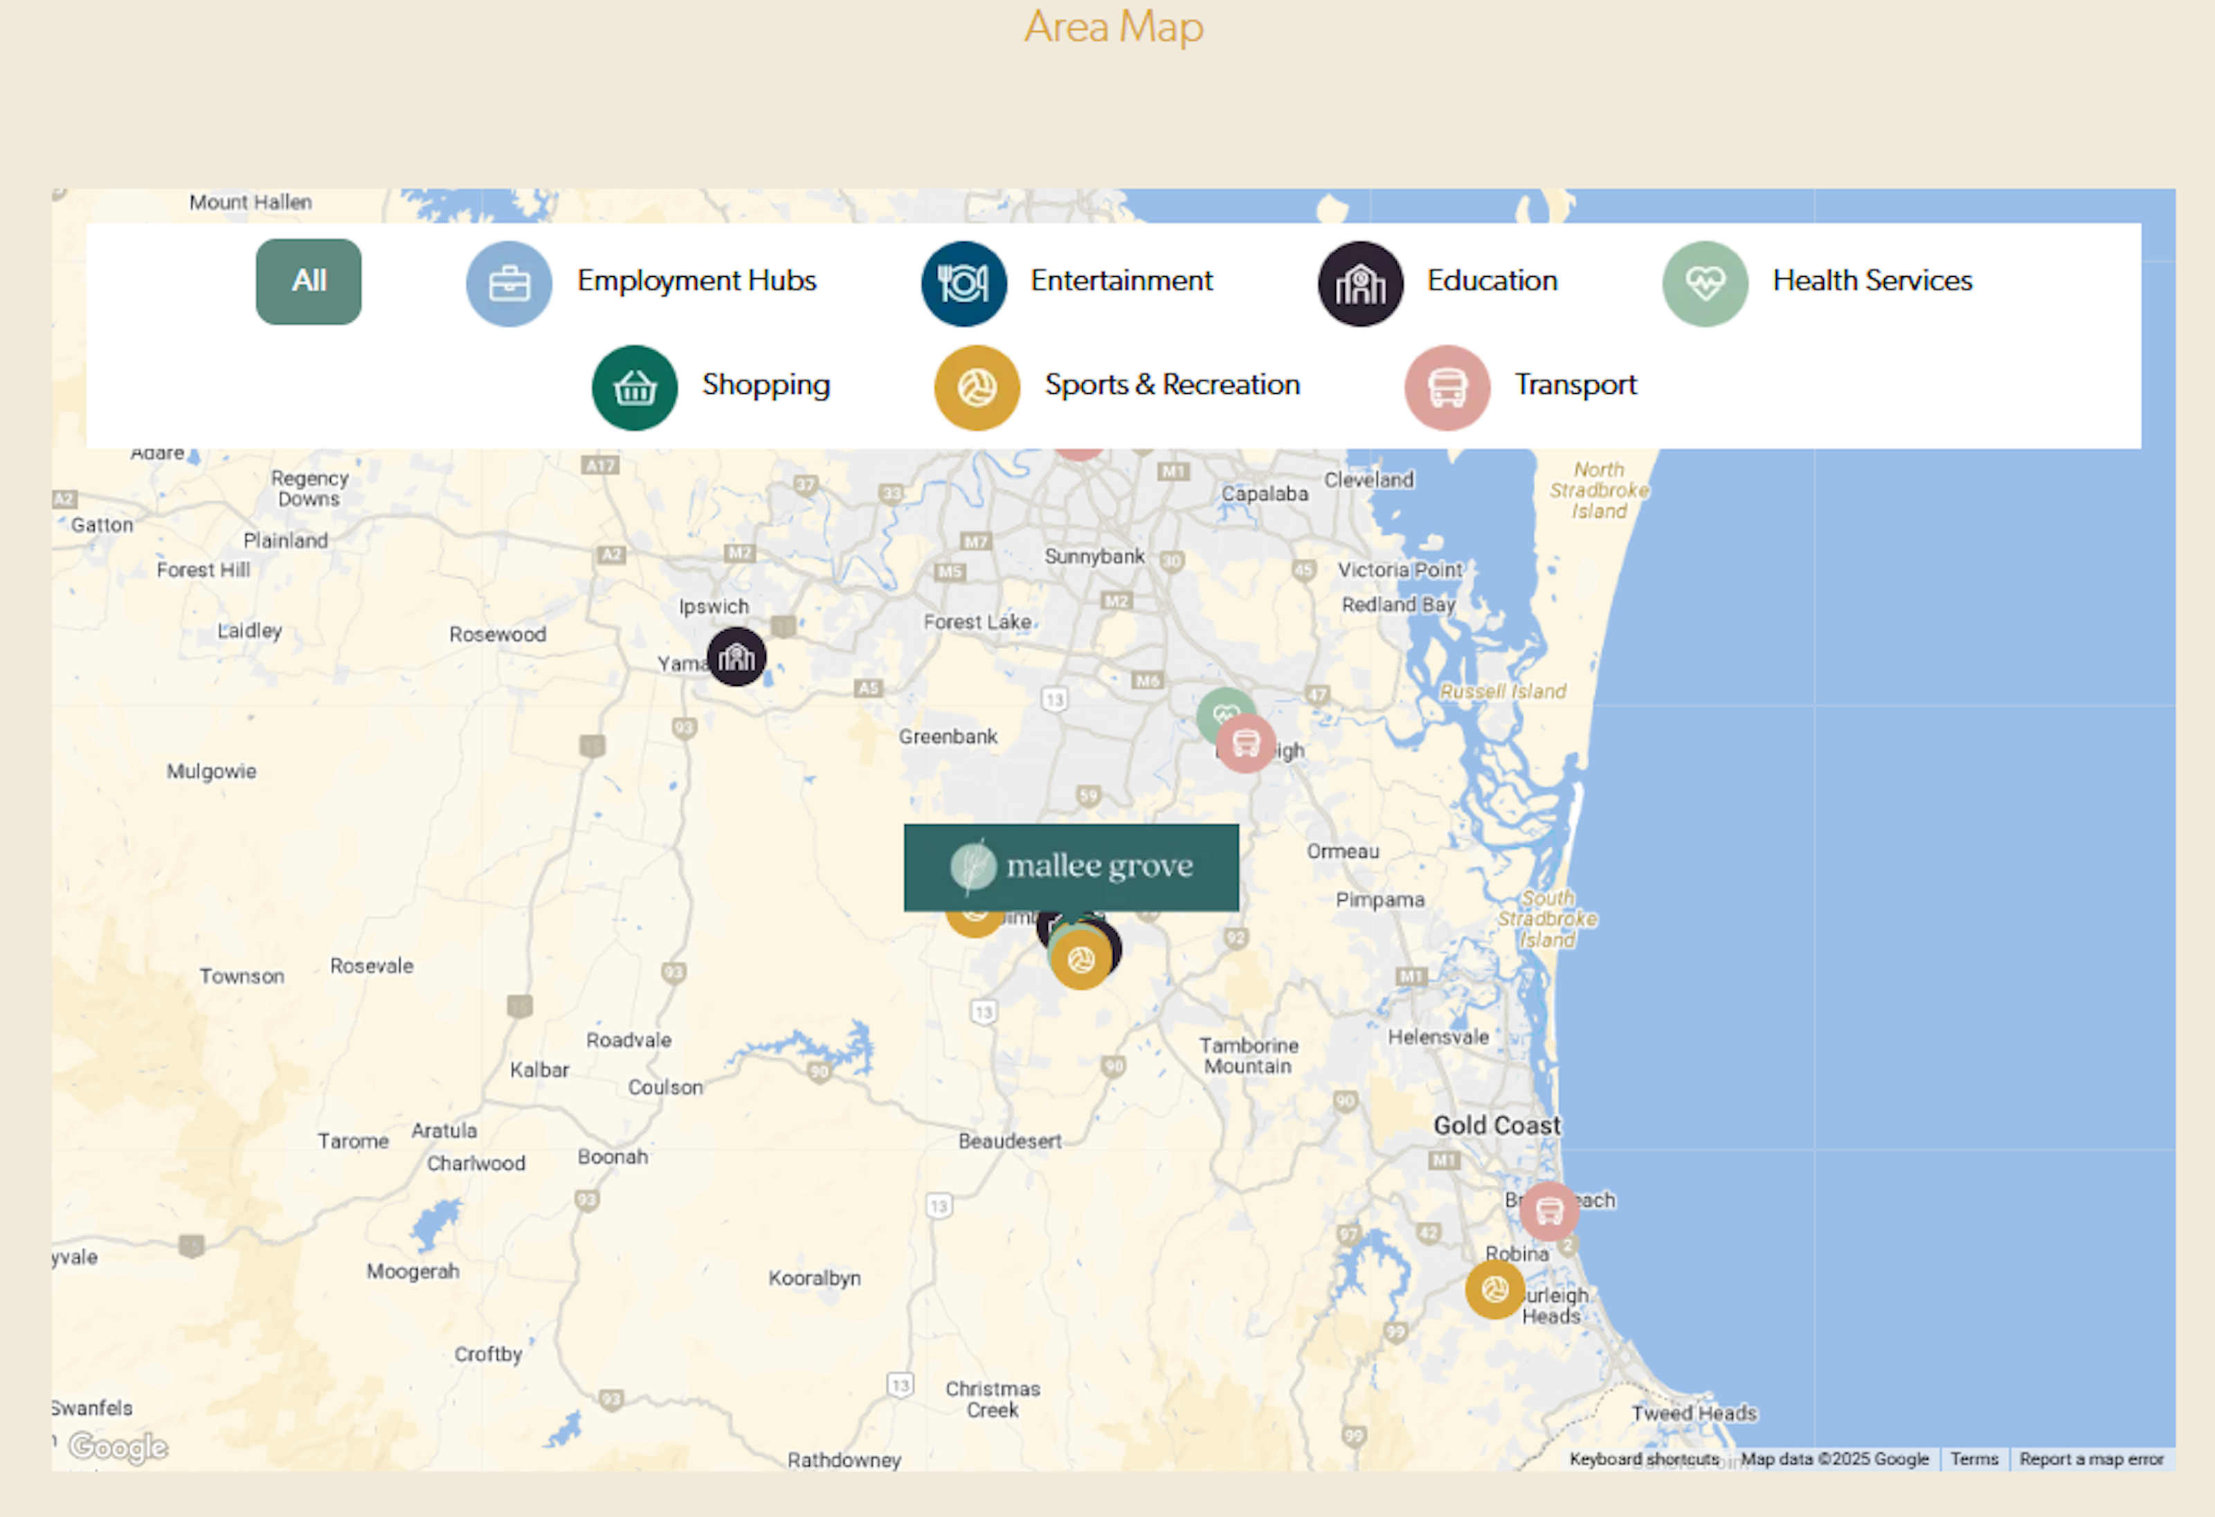Screen dimensions: 2215x1517
Task: Click the Kooralbyn map label
Action: 814,1278
